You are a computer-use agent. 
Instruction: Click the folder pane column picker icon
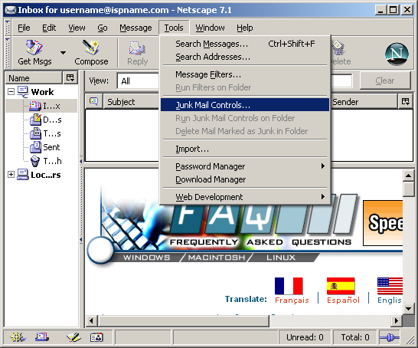click(x=70, y=78)
